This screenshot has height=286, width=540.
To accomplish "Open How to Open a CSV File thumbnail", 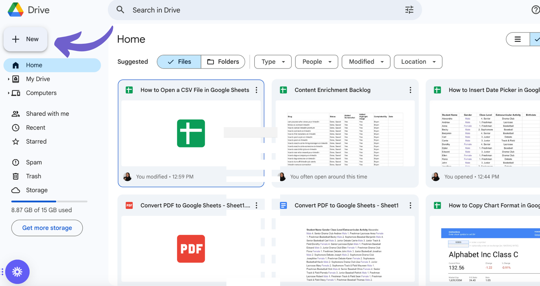I will pyautogui.click(x=191, y=133).
